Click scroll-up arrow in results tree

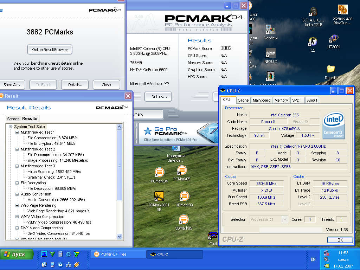pos(120,127)
